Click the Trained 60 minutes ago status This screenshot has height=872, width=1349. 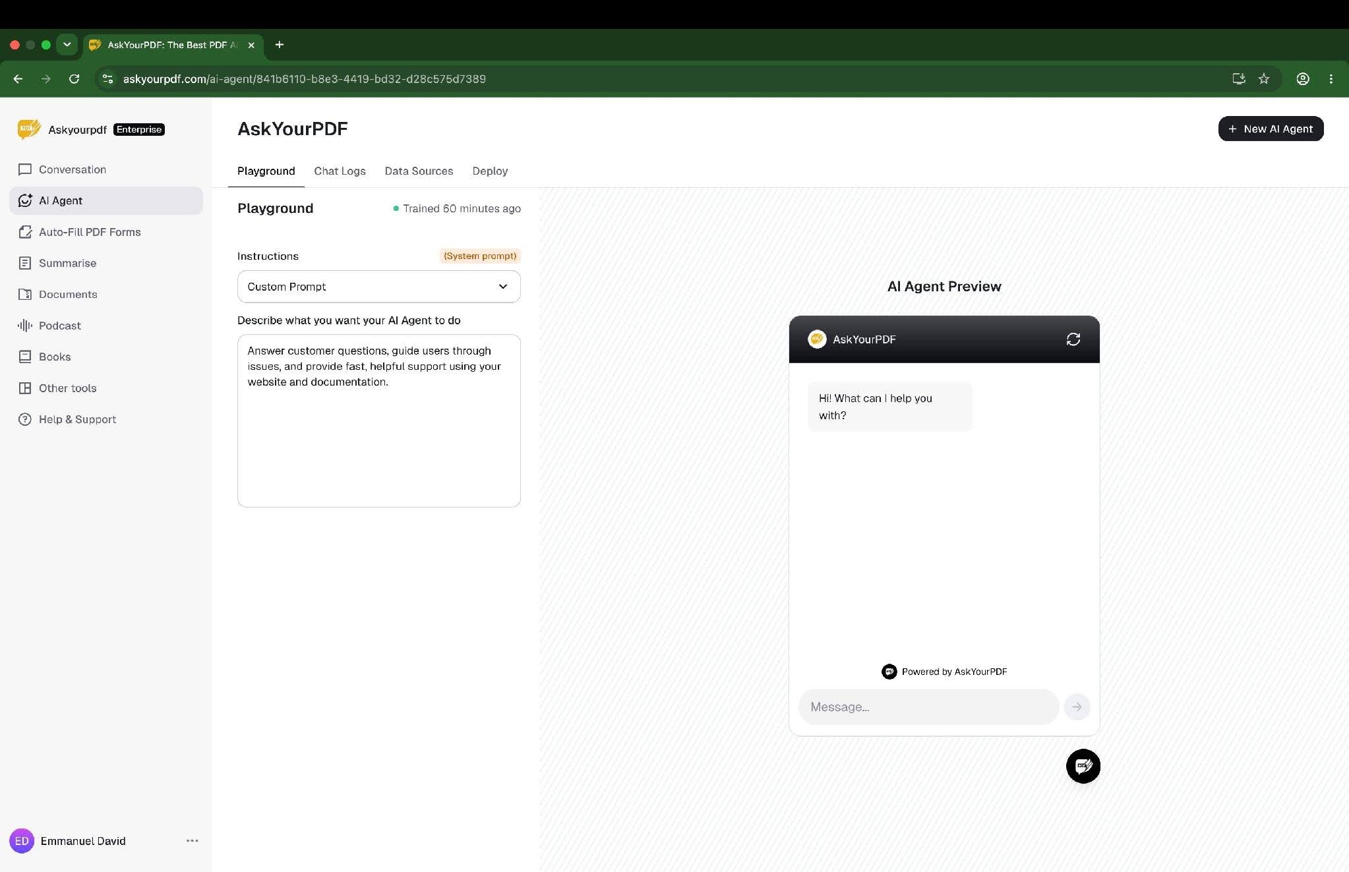(457, 208)
